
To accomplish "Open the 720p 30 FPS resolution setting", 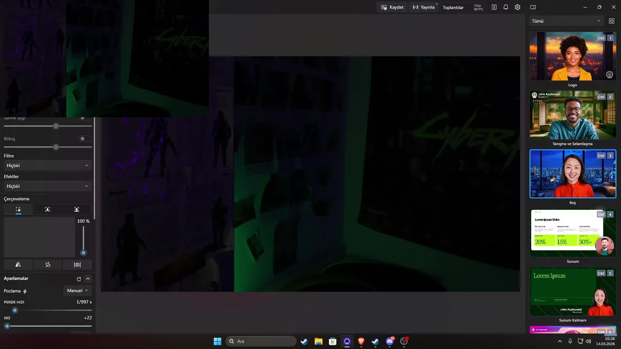I will coord(478,7).
